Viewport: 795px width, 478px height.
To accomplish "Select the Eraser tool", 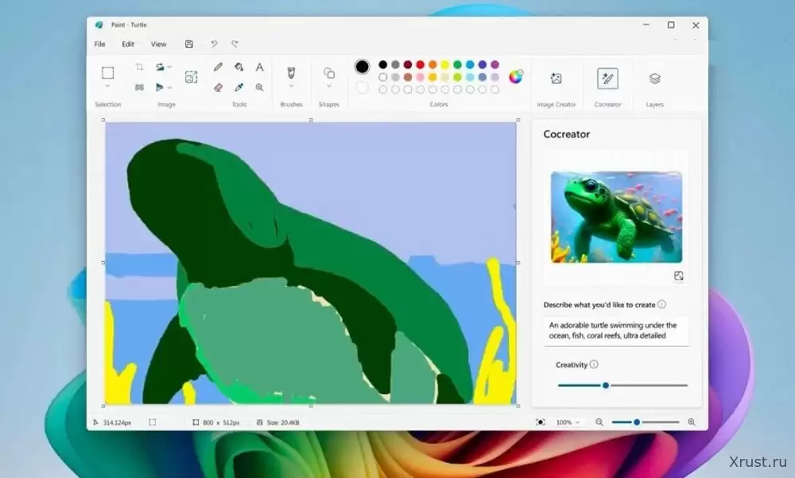I will click(218, 87).
